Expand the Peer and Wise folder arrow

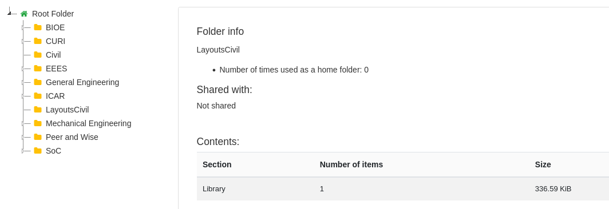pyautogui.click(x=23, y=137)
